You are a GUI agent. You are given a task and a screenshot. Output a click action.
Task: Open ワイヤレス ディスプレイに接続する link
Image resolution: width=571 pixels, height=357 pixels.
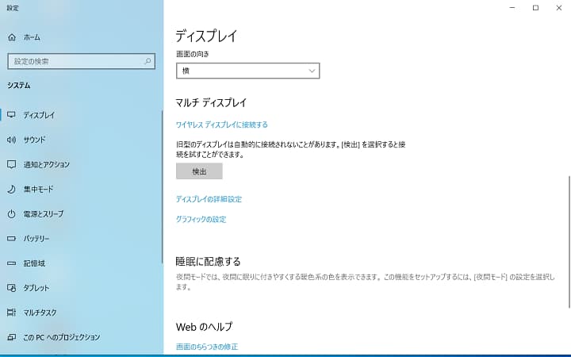click(222, 125)
